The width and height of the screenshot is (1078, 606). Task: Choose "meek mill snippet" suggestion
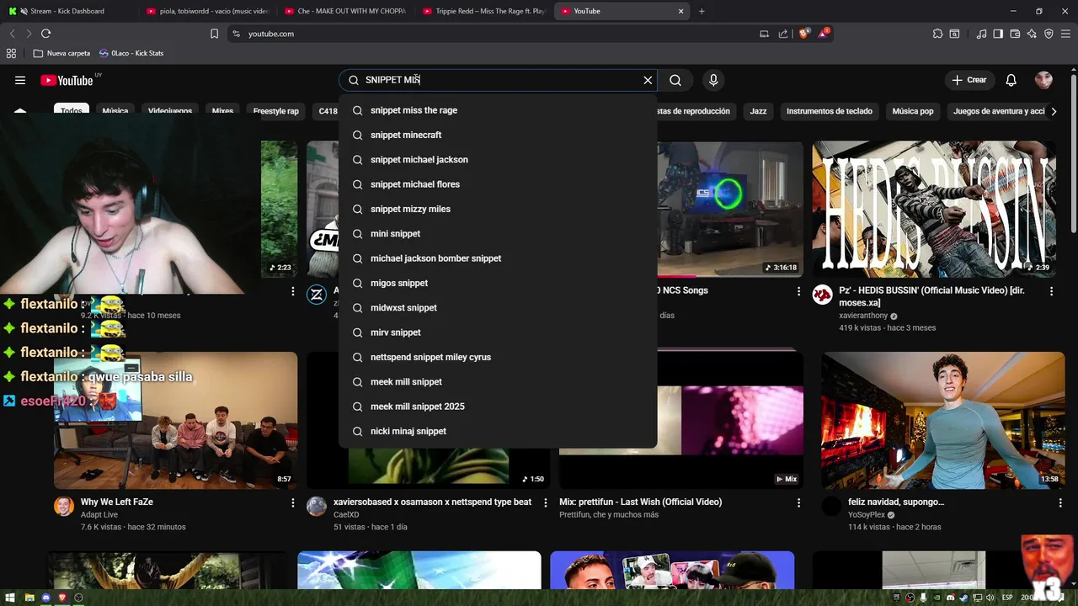pyautogui.click(x=498, y=382)
